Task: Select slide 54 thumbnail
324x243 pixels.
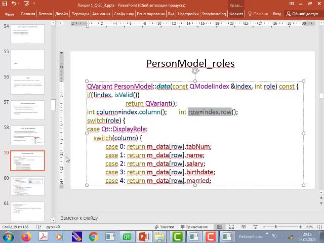Action: (27, 34)
